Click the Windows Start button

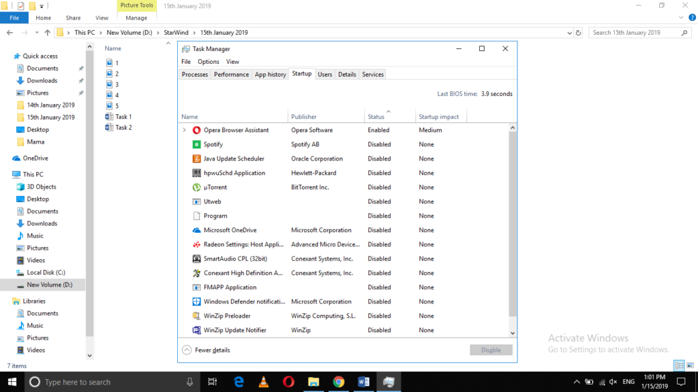[12, 382]
